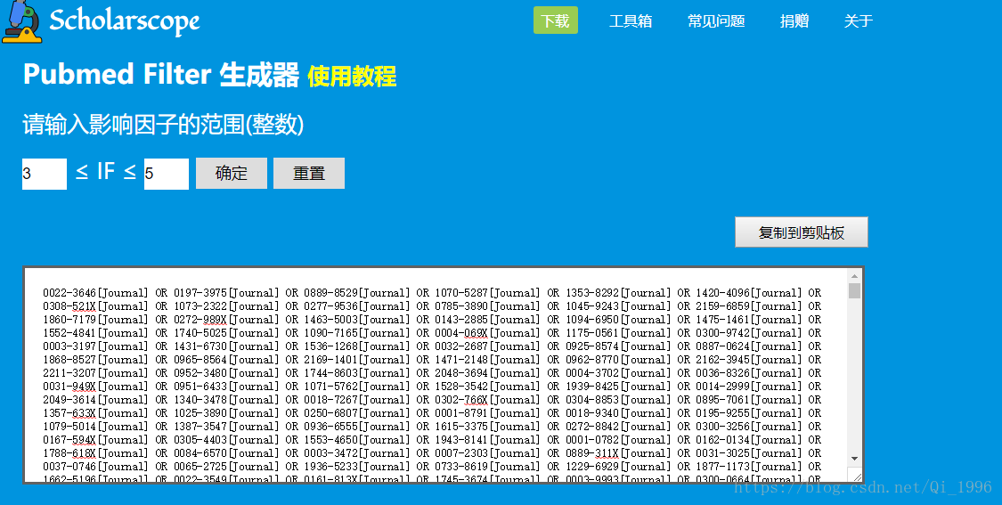The width and height of the screenshot is (1002, 505).
Task: Open the 捐赠 donate page
Action: coord(794,21)
